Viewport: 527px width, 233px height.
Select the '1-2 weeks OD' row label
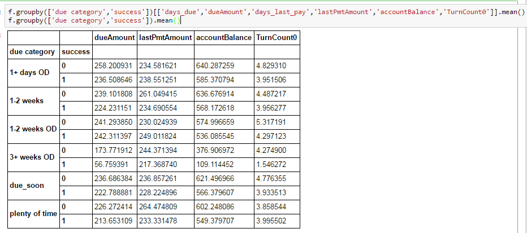pyautogui.click(x=33, y=129)
